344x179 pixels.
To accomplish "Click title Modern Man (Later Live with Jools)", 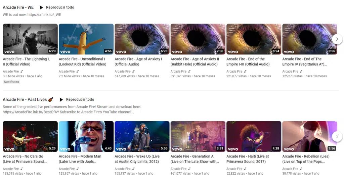I will (80, 159).
